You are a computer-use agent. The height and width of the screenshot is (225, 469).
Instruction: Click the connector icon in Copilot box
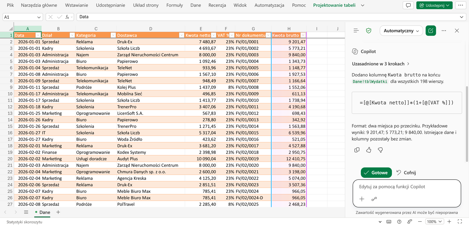(x=374, y=199)
